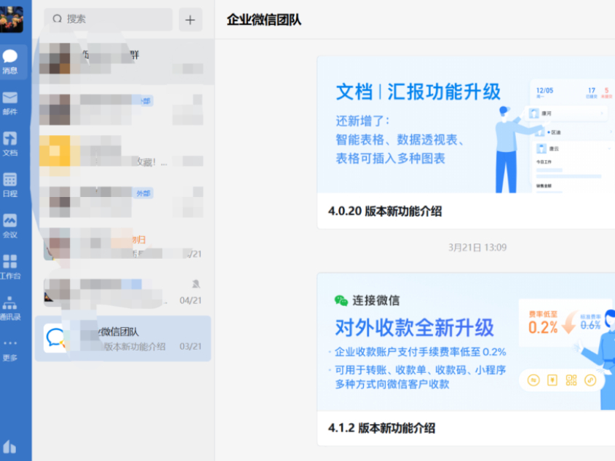
Task: Click the plus button beside search
Action: pos(190,20)
